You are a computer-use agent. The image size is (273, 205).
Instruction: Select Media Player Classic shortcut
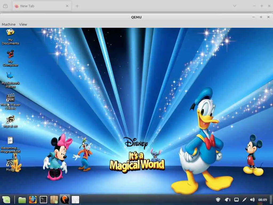click(10, 101)
